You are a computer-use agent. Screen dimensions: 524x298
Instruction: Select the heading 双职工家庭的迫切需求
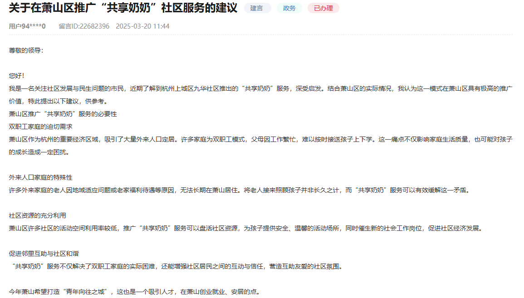tap(41, 127)
